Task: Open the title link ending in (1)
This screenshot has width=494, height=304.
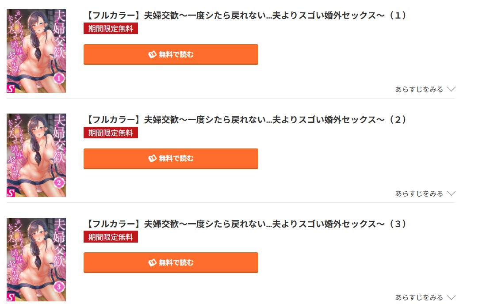Action: click(x=245, y=15)
